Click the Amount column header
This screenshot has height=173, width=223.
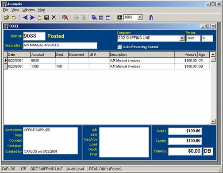(186, 55)
